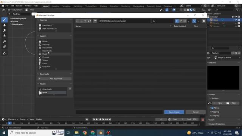The height and width of the screenshot is (136, 242).
Task: Switch to Shading workspace tab
Action: click(103, 6)
